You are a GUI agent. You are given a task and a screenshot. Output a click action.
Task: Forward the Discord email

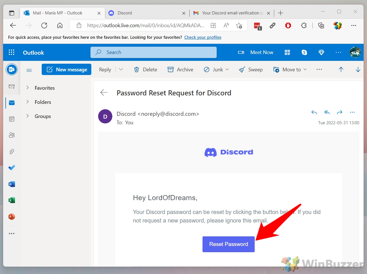(x=339, y=112)
